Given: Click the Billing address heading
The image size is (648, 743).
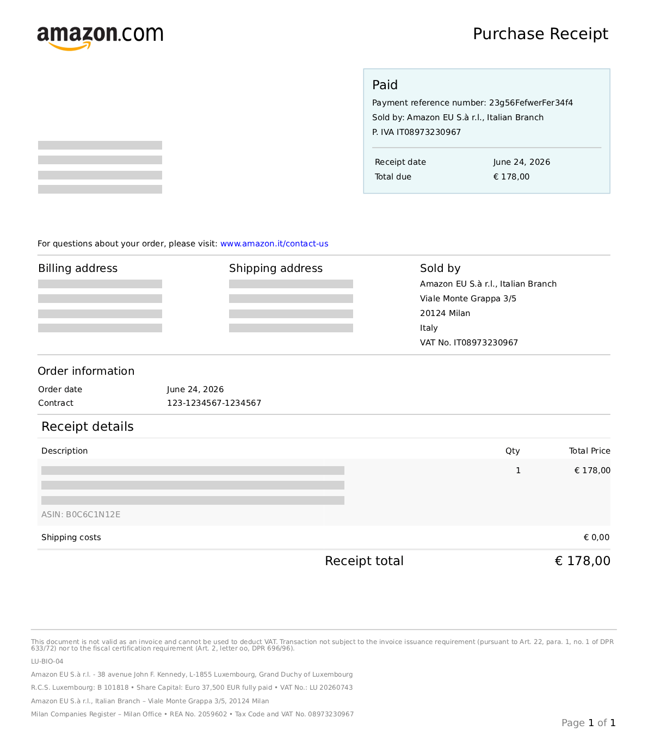Looking at the screenshot, I should coord(78,268).
